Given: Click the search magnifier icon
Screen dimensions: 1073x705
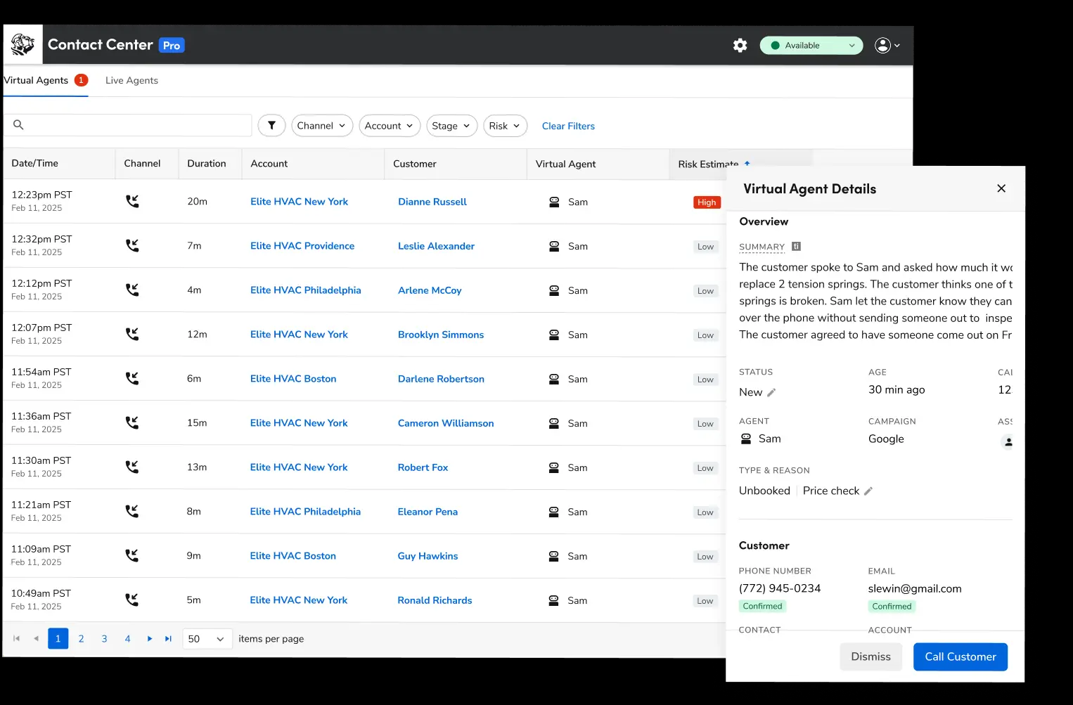Looking at the screenshot, I should (x=19, y=125).
